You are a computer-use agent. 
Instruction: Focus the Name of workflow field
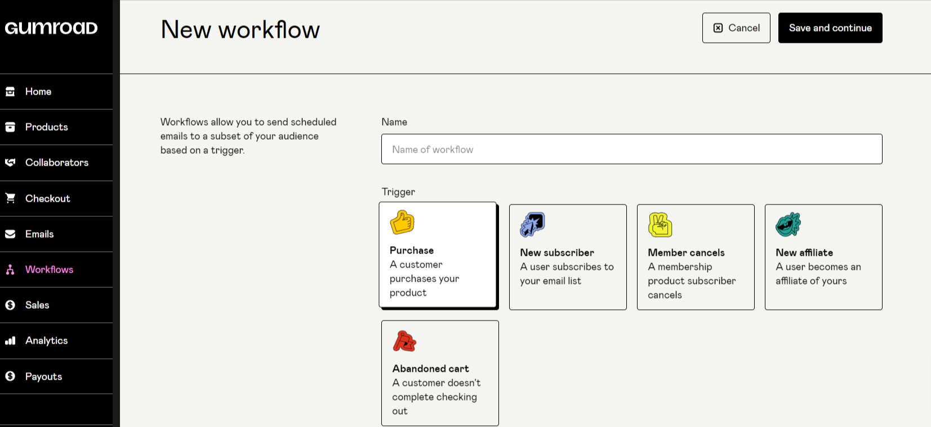(x=631, y=149)
